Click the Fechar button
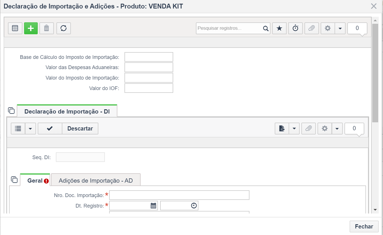 [x=364, y=227]
